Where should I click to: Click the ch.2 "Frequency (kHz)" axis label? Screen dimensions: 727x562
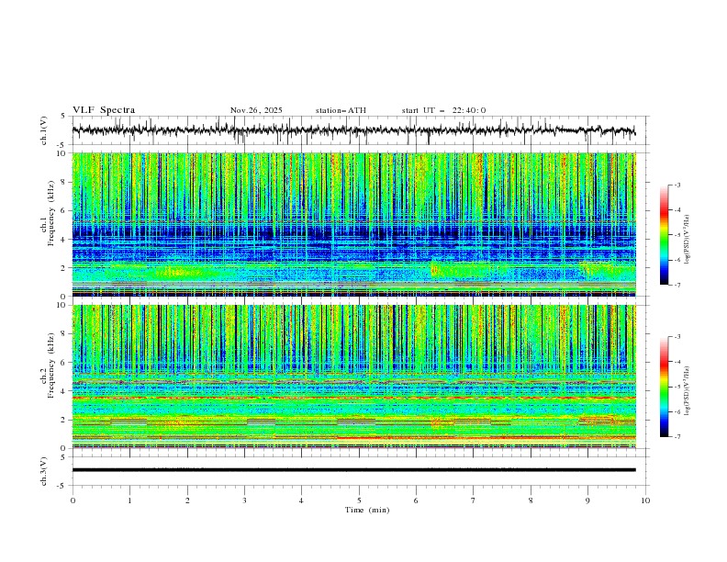pyautogui.click(x=51, y=365)
